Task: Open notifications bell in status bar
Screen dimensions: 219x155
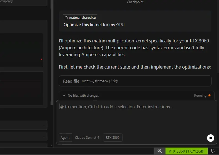Action: coord(213,151)
